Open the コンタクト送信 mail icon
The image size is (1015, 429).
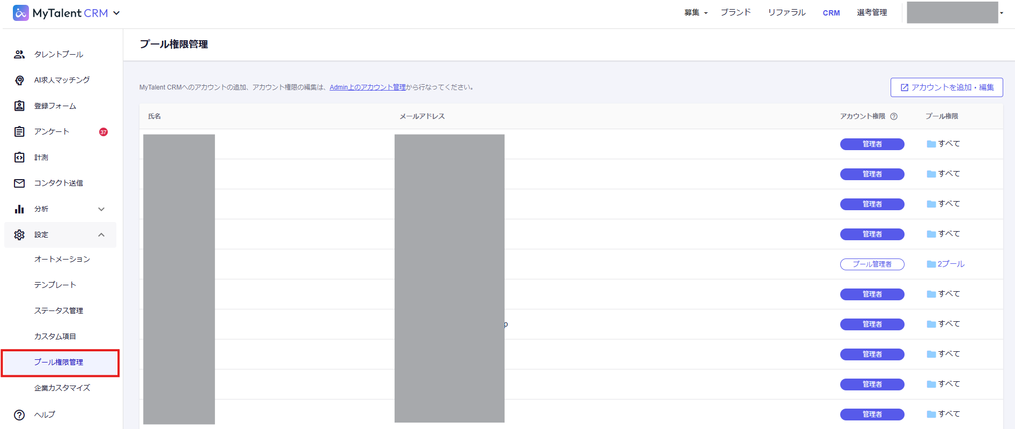coord(19,183)
